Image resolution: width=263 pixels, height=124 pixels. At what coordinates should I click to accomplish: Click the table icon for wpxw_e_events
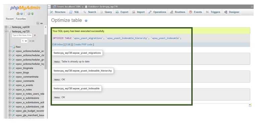click(x=14, y=85)
